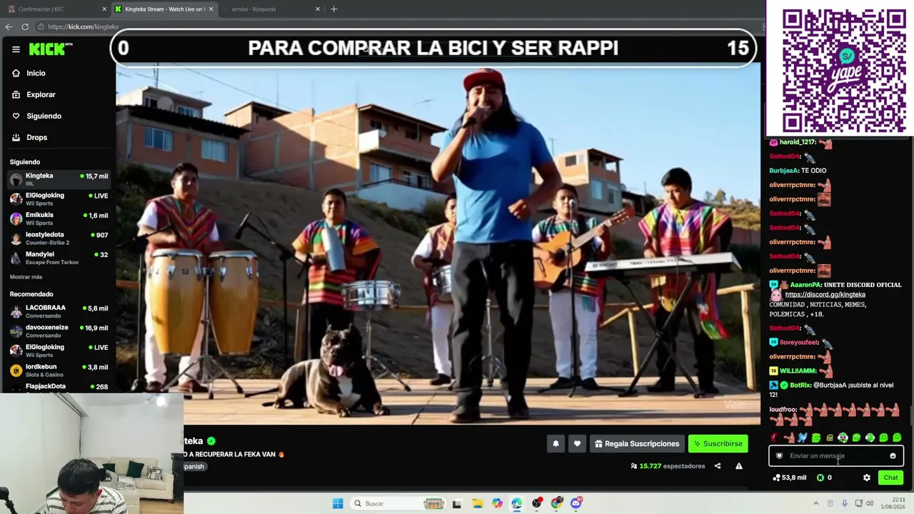Click the shield badge icon in chat input
Screen dimensions: 914x514
[x=779, y=455]
